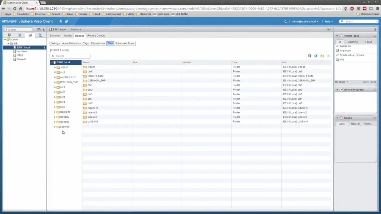
Task: Click the browser reload button
Action: pos(15,9)
